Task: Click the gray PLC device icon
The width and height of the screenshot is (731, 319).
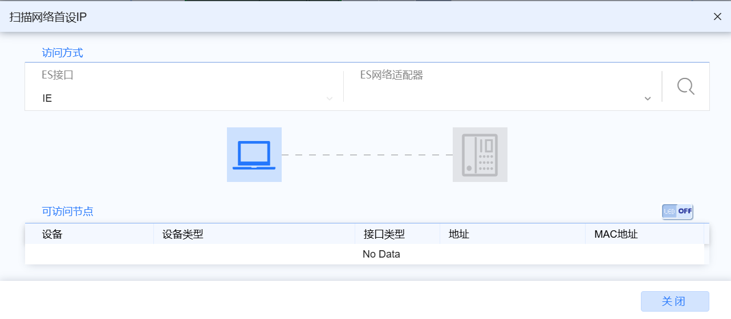Action: pos(480,155)
